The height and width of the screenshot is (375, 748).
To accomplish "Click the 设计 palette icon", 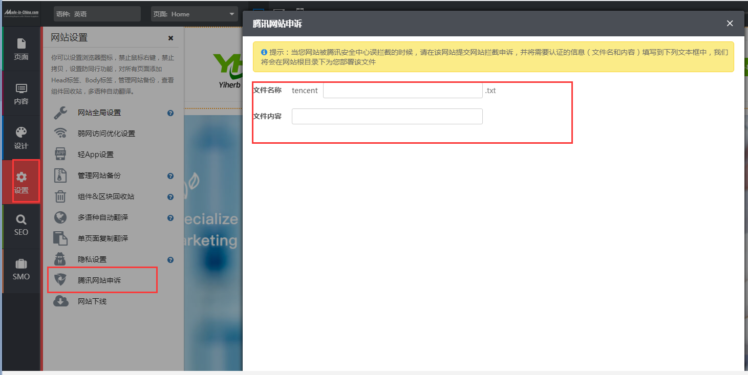I will point(21,133).
